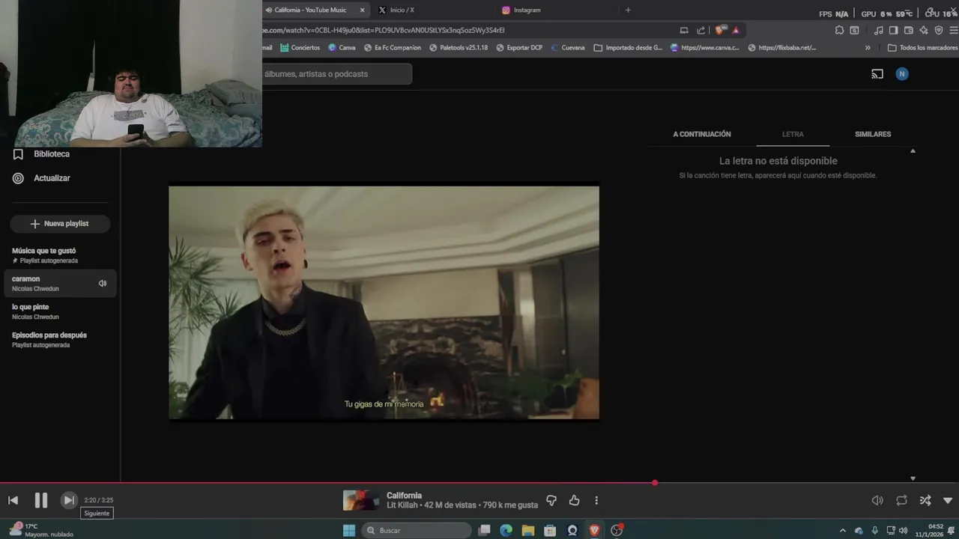Click the scroll down arrow of queue panel
The height and width of the screenshot is (539, 959).
pyautogui.click(x=913, y=478)
